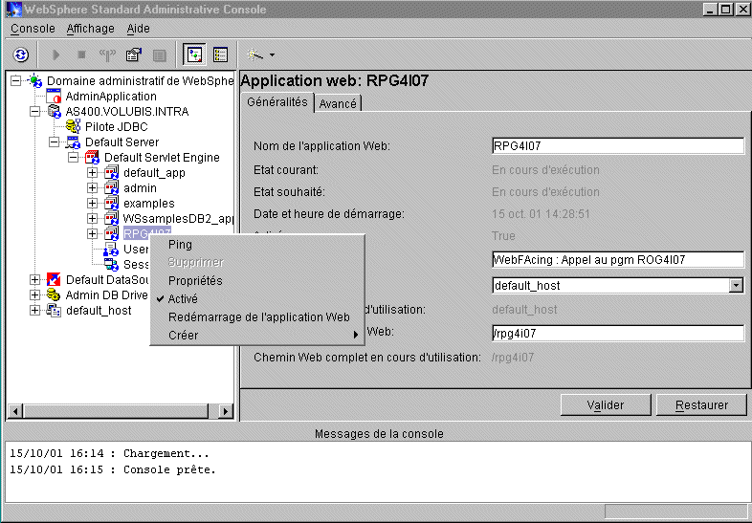Choose Ping in the context menu

[x=257, y=245]
